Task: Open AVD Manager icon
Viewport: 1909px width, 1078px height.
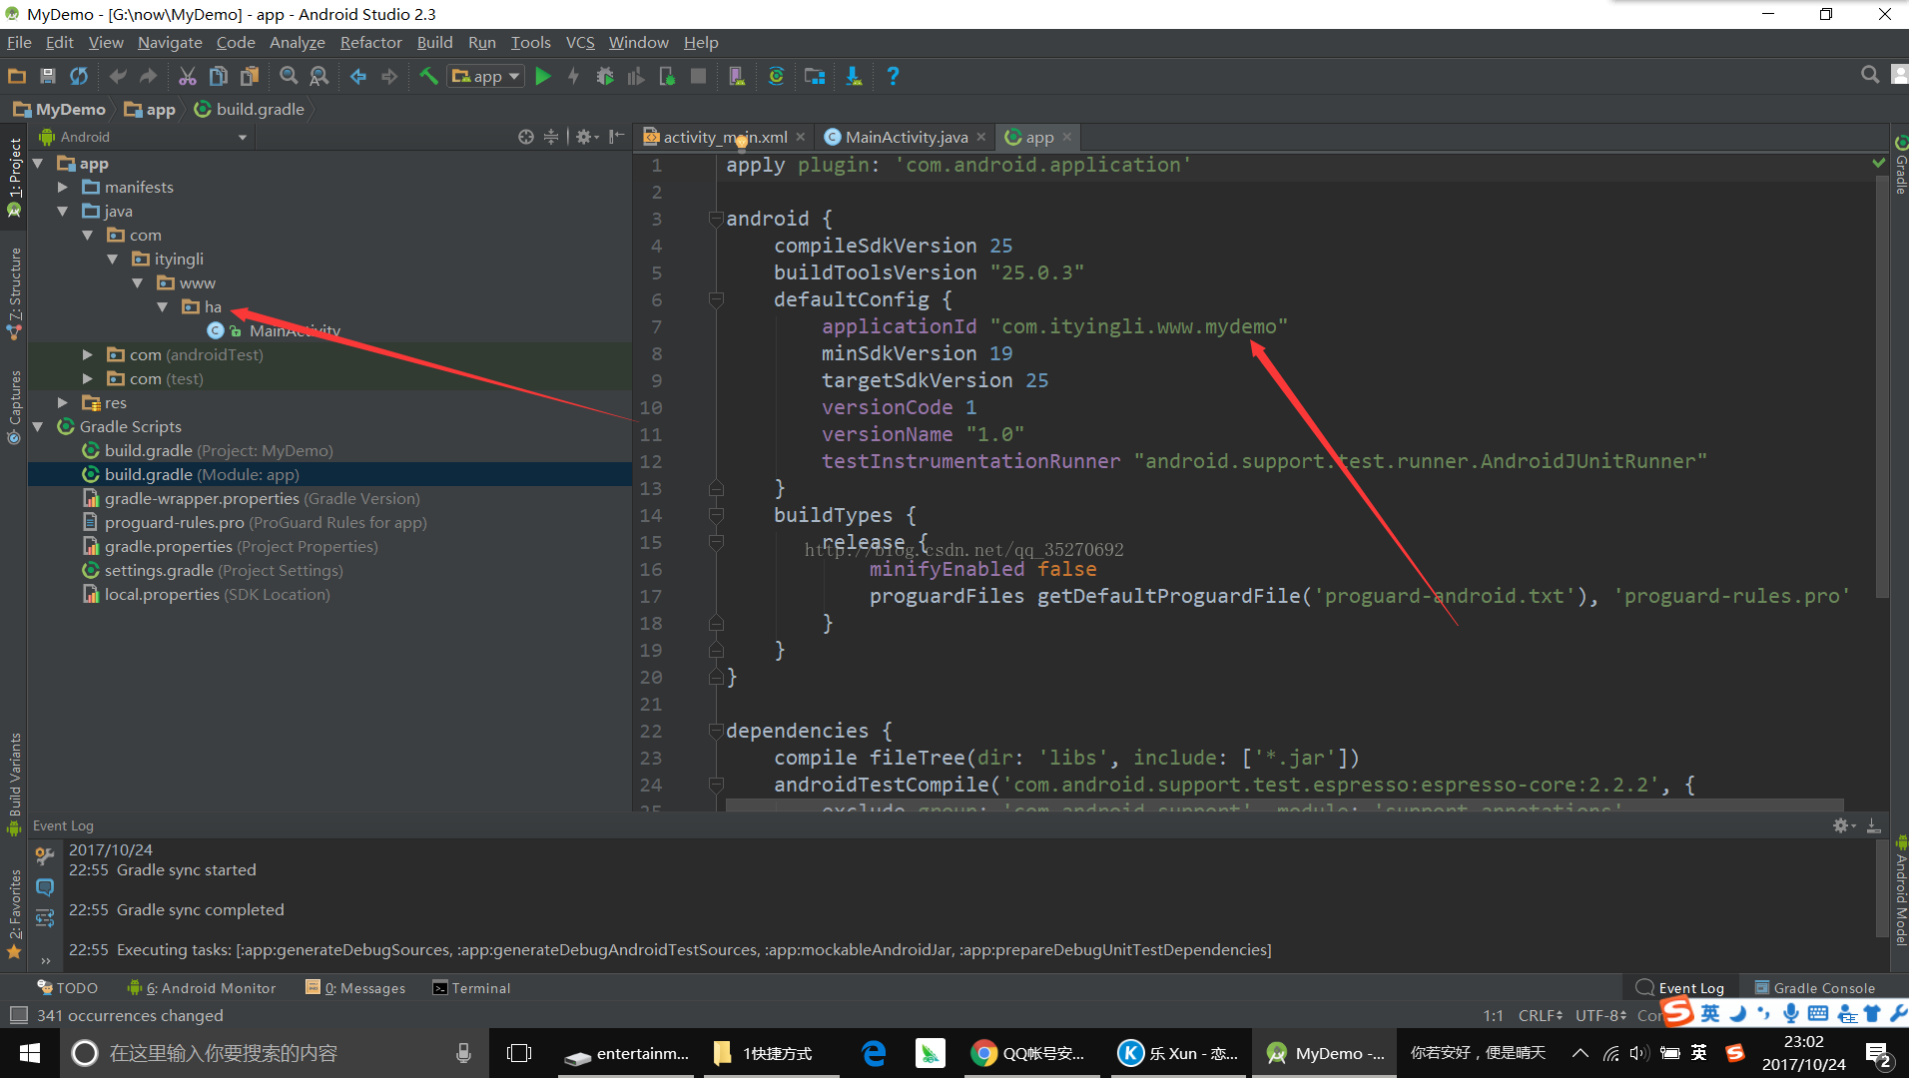Action: tap(737, 76)
